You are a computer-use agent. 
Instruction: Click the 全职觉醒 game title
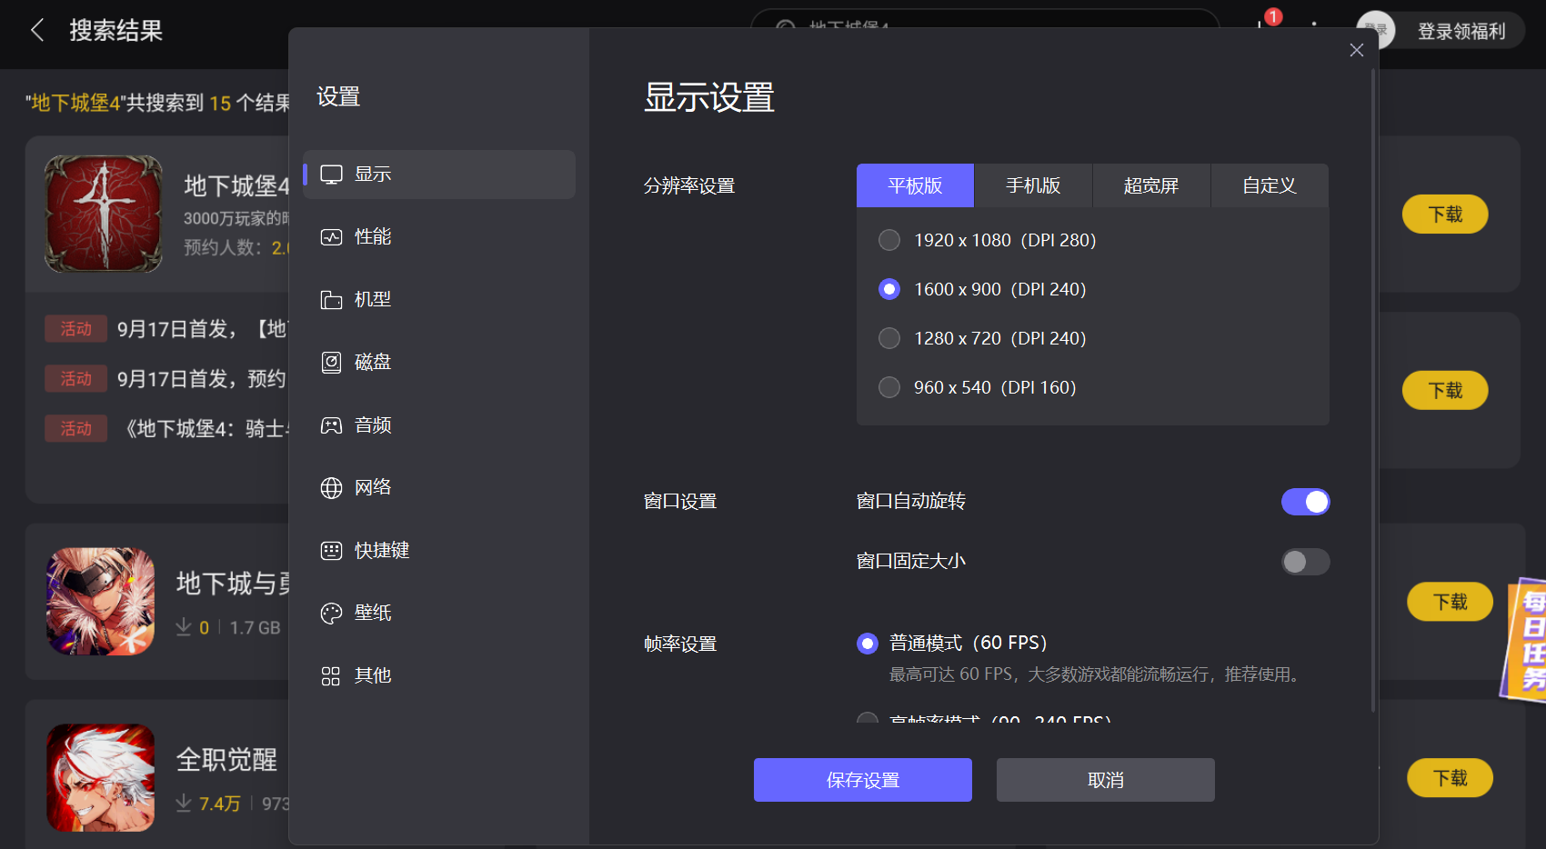(226, 760)
